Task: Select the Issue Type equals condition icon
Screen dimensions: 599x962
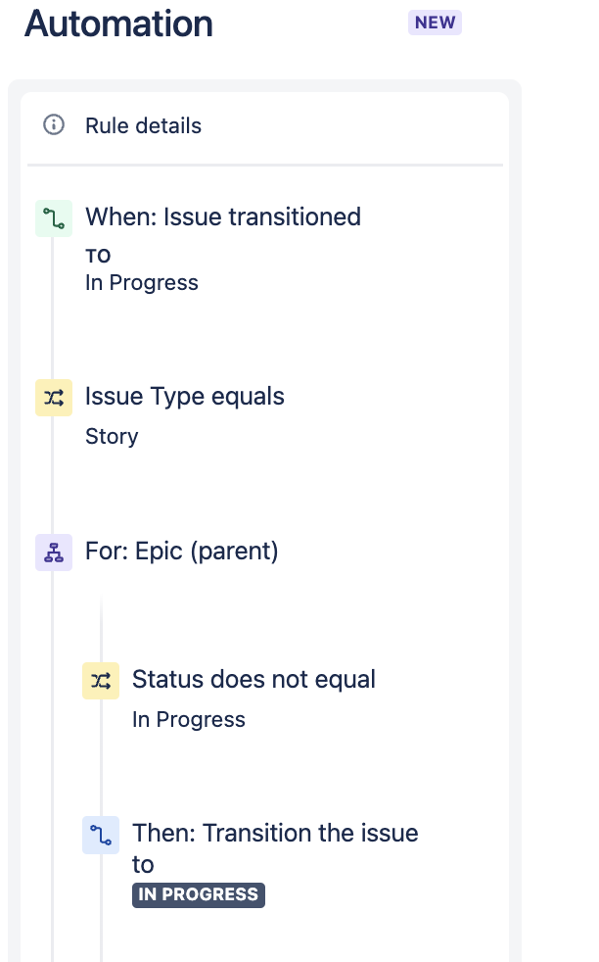Action: (x=54, y=397)
